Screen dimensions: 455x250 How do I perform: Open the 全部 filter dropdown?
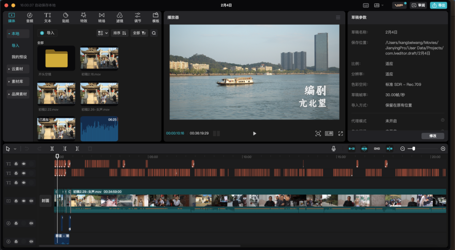139,33
